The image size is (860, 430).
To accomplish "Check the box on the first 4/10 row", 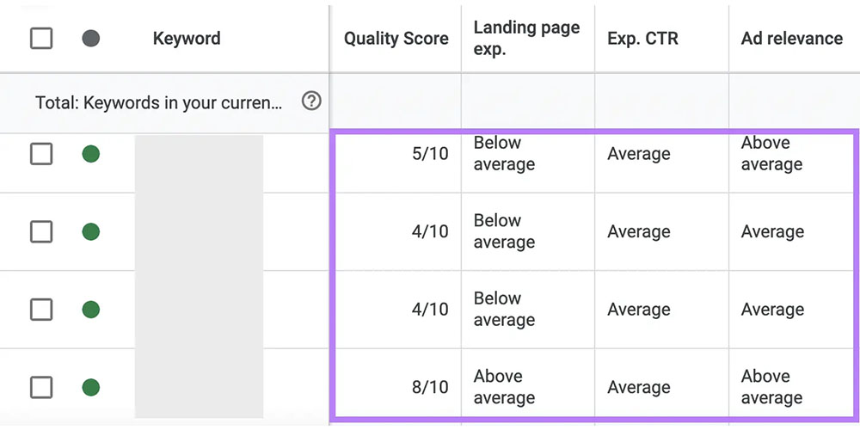I will (41, 231).
